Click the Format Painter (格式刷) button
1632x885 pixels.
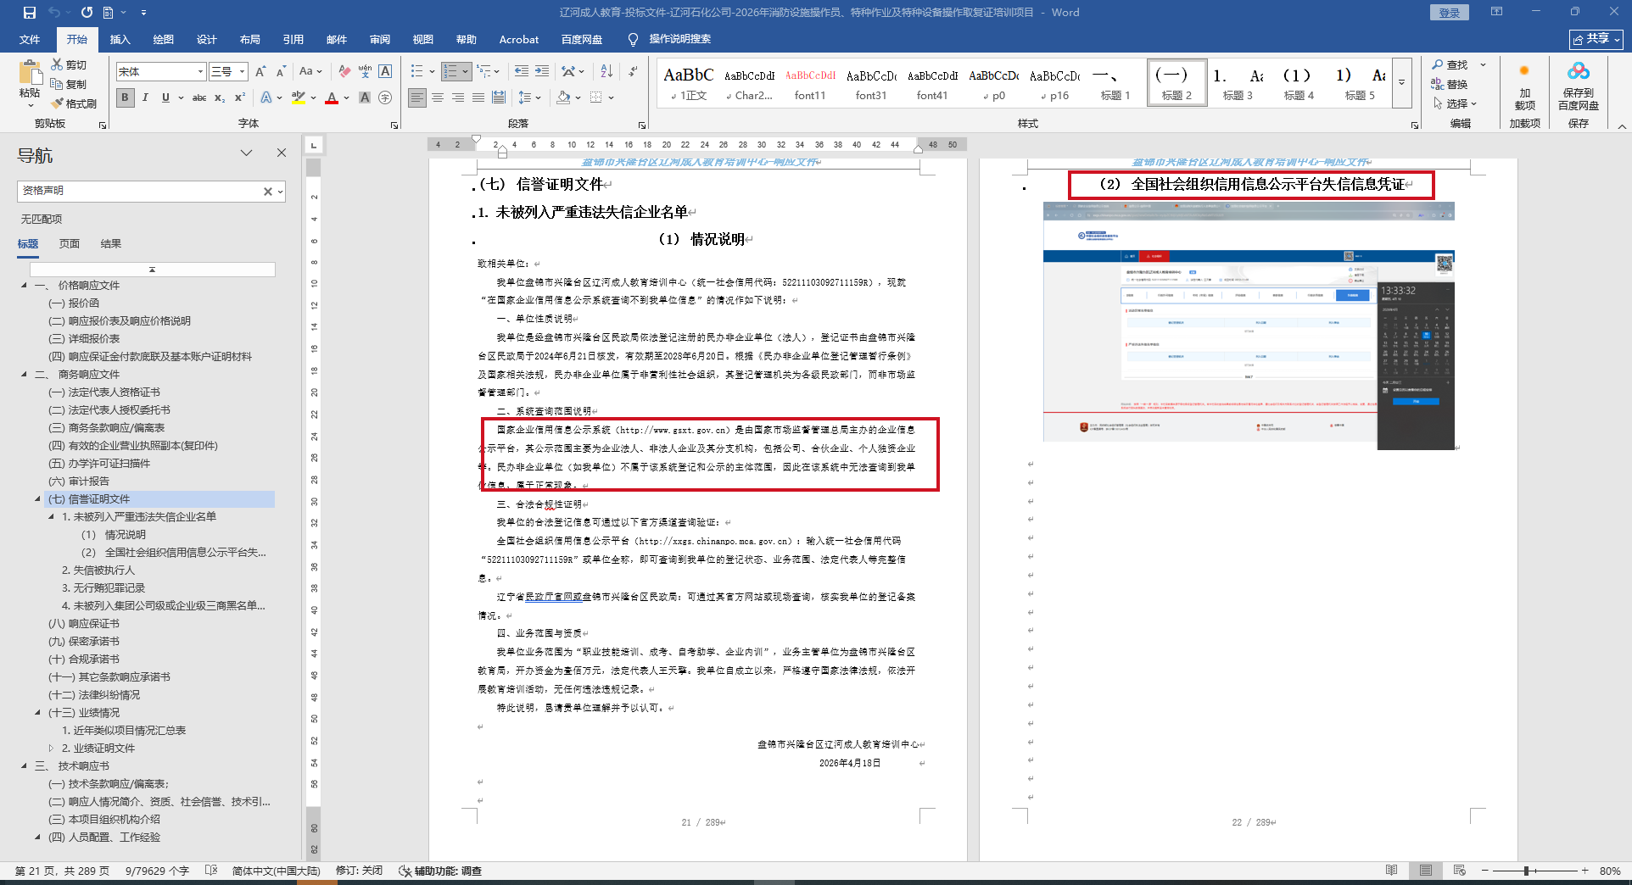coord(75,103)
